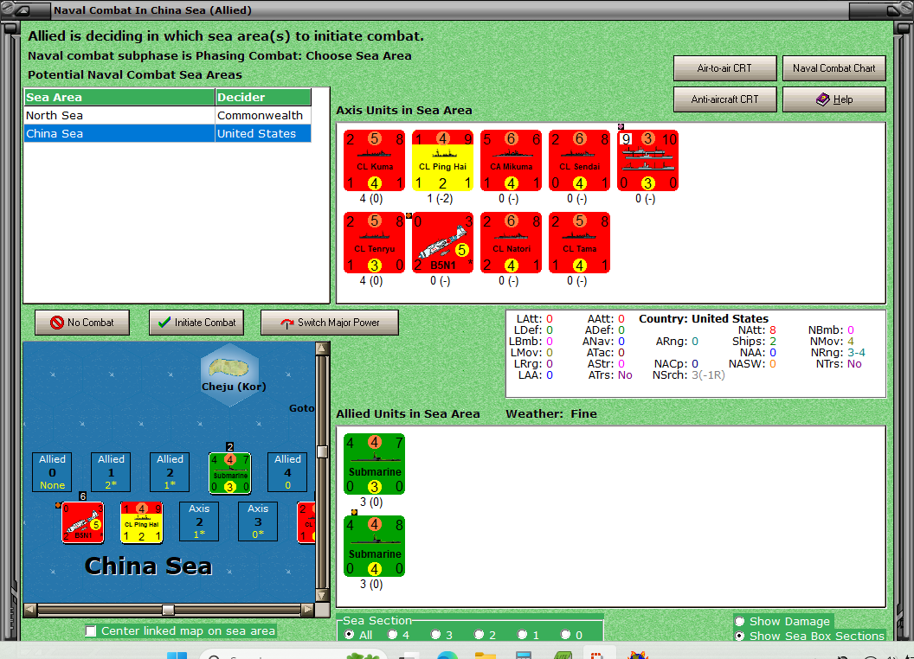
Task: Click the Cheju (Kor) island hex
Action: coord(231,374)
